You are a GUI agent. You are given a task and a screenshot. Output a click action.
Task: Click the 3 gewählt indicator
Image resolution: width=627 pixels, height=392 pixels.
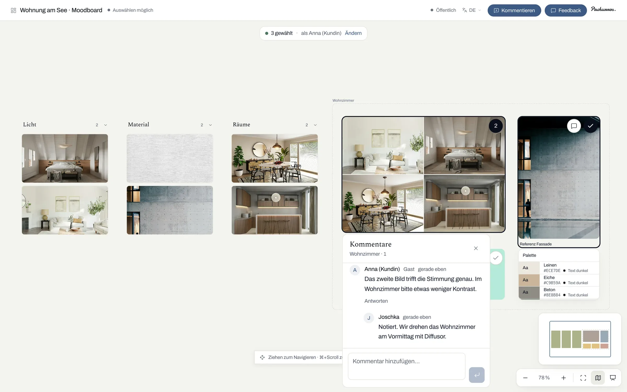tap(279, 33)
